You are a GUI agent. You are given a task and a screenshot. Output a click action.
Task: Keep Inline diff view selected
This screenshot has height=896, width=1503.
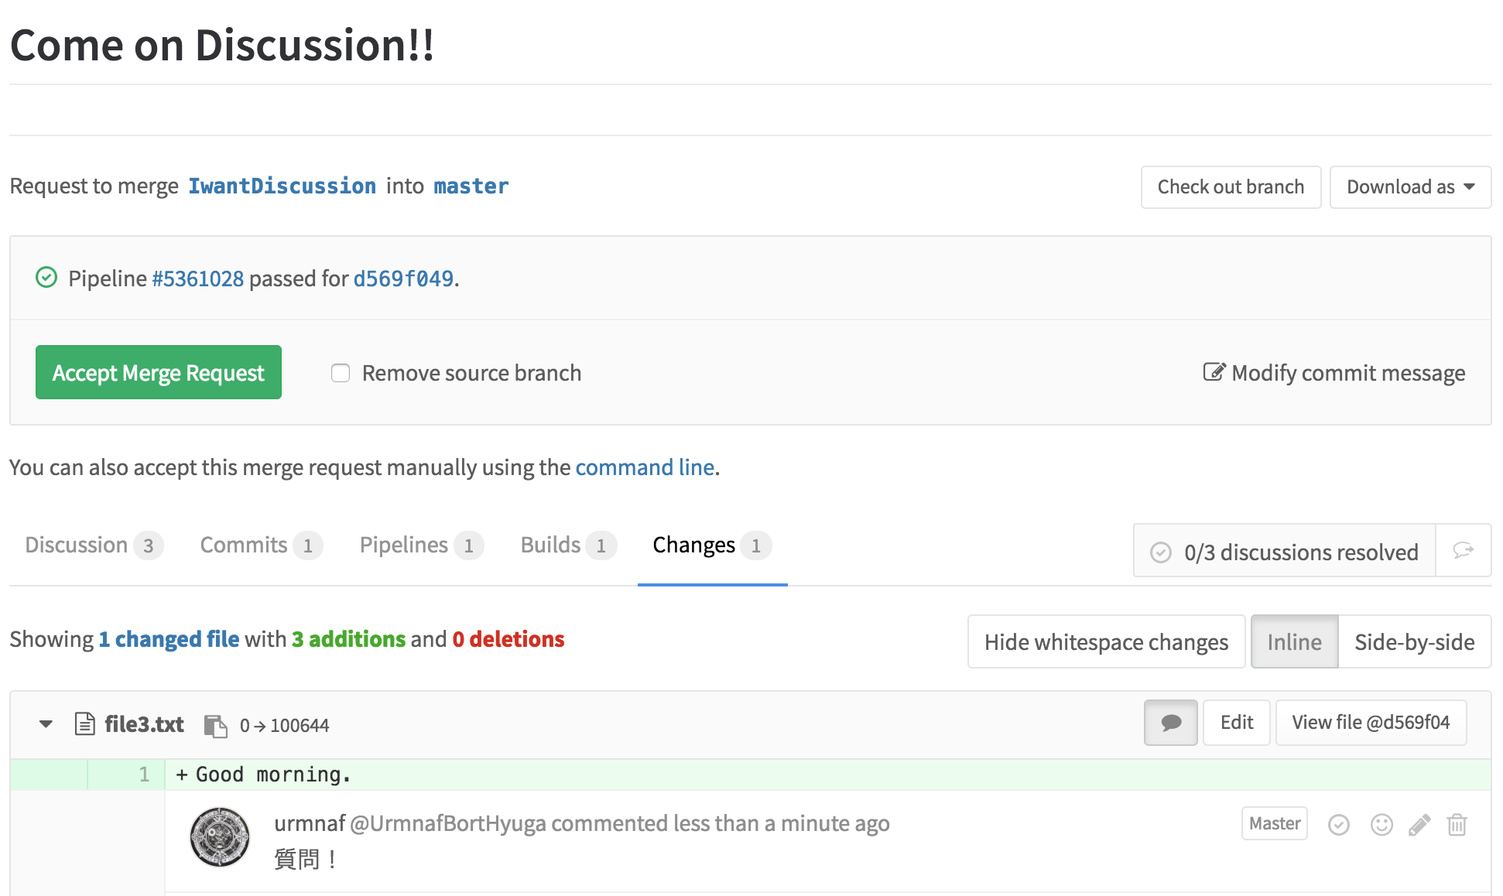[x=1294, y=641]
